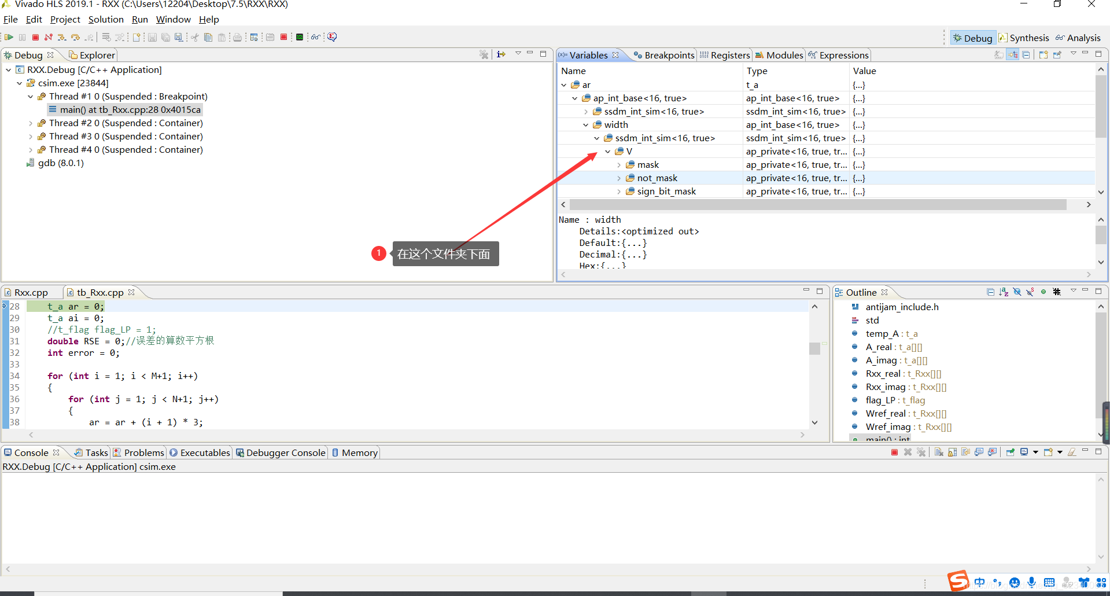Select main() stack frame at tb_Rxx.cpp:28

(125, 110)
